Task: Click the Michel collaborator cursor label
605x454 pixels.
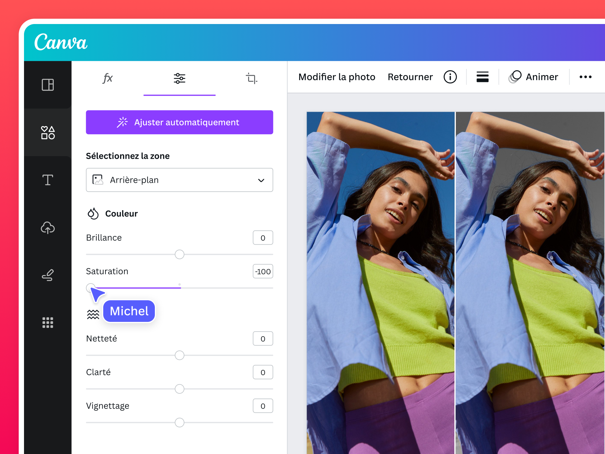Action: 129,311
